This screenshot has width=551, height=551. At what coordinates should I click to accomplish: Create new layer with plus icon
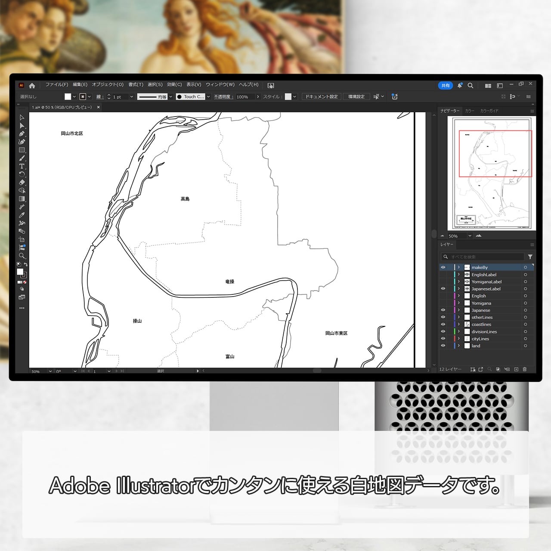[x=516, y=369]
